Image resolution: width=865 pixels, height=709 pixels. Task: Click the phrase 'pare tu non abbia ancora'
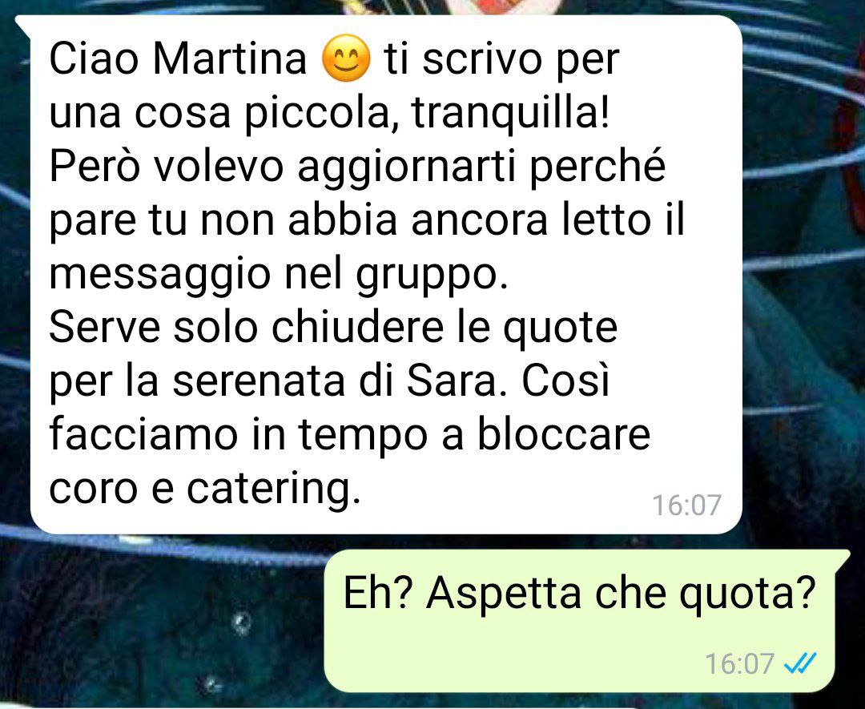[299, 220]
